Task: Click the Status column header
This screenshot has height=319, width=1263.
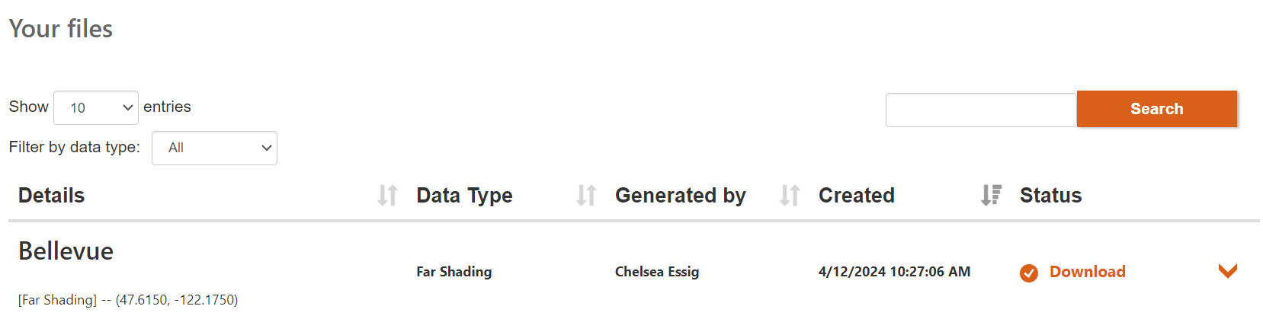Action: [x=1050, y=196]
